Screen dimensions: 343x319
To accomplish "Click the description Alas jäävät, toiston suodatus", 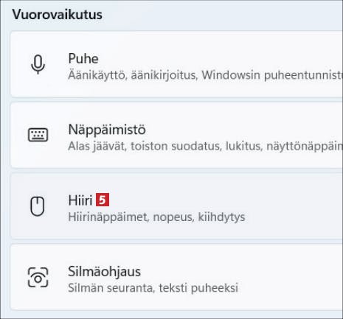I will click(x=205, y=147).
